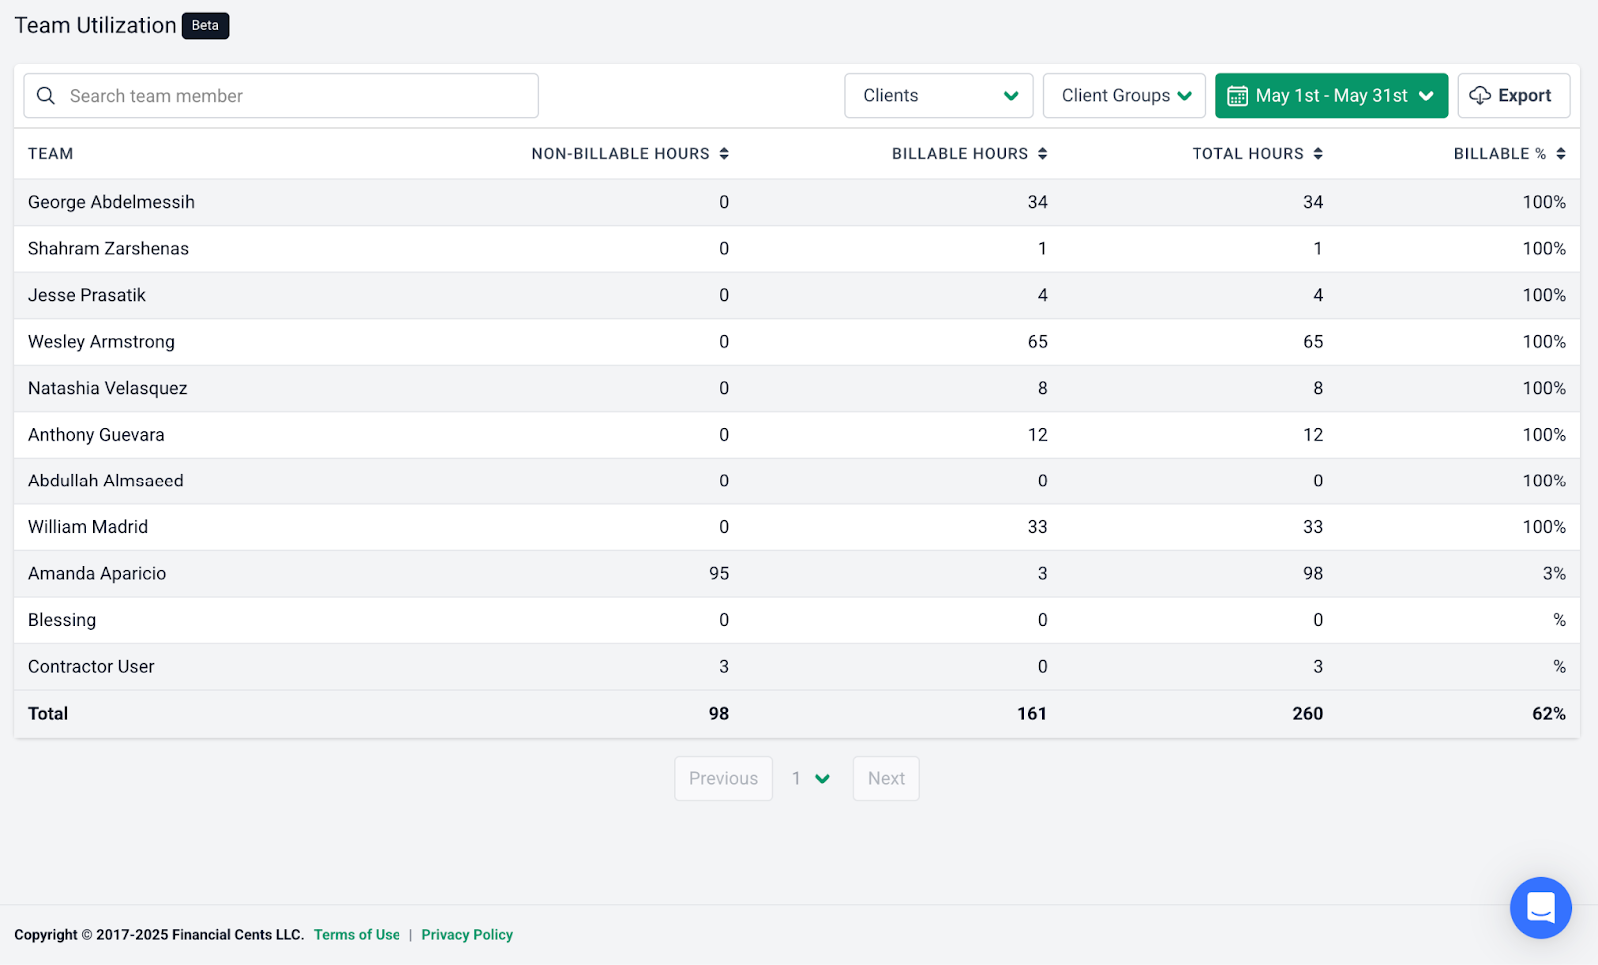Image resolution: width=1598 pixels, height=965 pixels.
Task: Select Shahram Zarshenas row name
Action: (108, 249)
